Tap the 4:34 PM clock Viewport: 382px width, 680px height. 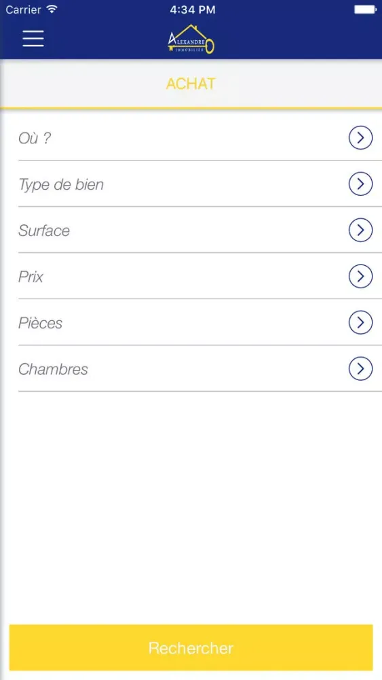pyautogui.click(x=193, y=10)
